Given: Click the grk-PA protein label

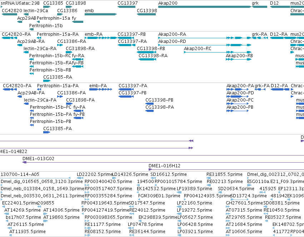Looking at the screenshot, I should pos(262,86).
